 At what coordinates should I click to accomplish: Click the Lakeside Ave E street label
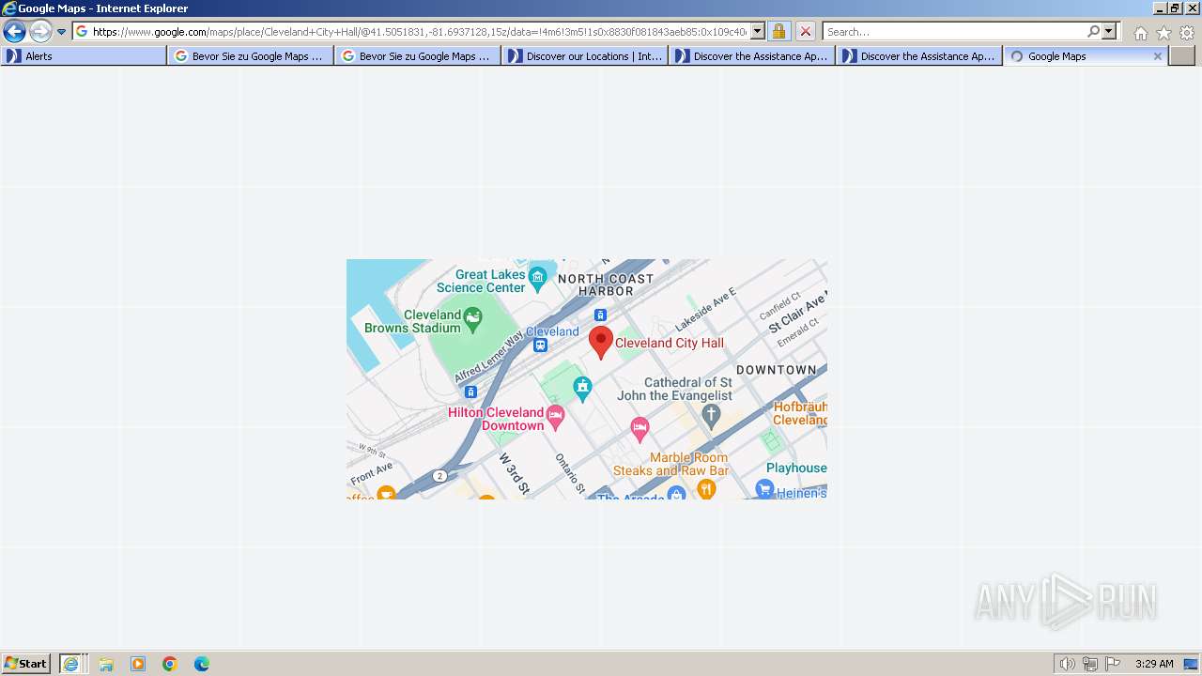(705, 308)
